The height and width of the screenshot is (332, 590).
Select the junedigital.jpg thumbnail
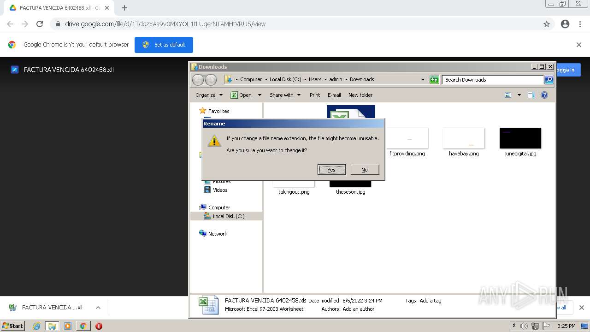pos(520,138)
